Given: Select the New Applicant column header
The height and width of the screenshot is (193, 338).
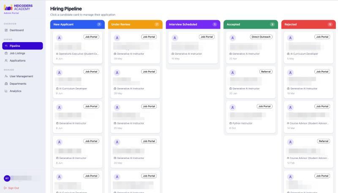Looking at the screenshot, I should (77, 24).
